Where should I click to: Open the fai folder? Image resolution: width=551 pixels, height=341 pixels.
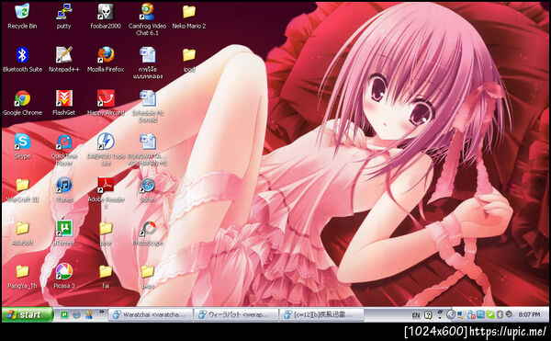click(106, 277)
